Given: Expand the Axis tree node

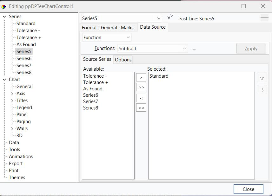Looking at the screenshot, I should tap(12, 94).
